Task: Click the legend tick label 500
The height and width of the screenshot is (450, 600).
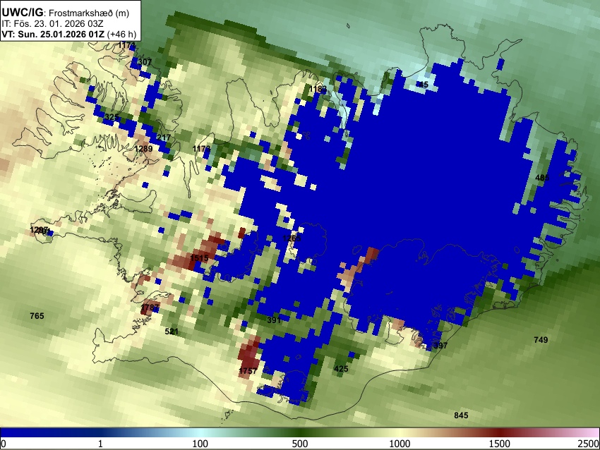Action: click(300, 444)
